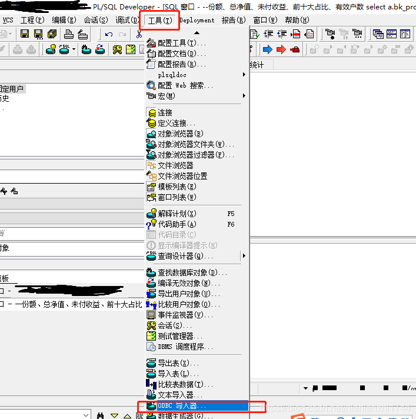416x419 pixels.
Task: Open the combo box dropdown at bottom left
Action: coord(86,415)
